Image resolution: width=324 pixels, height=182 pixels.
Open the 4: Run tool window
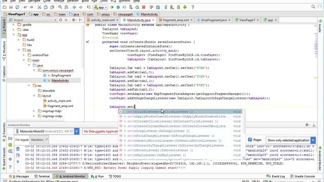click(x=97, y=176)
